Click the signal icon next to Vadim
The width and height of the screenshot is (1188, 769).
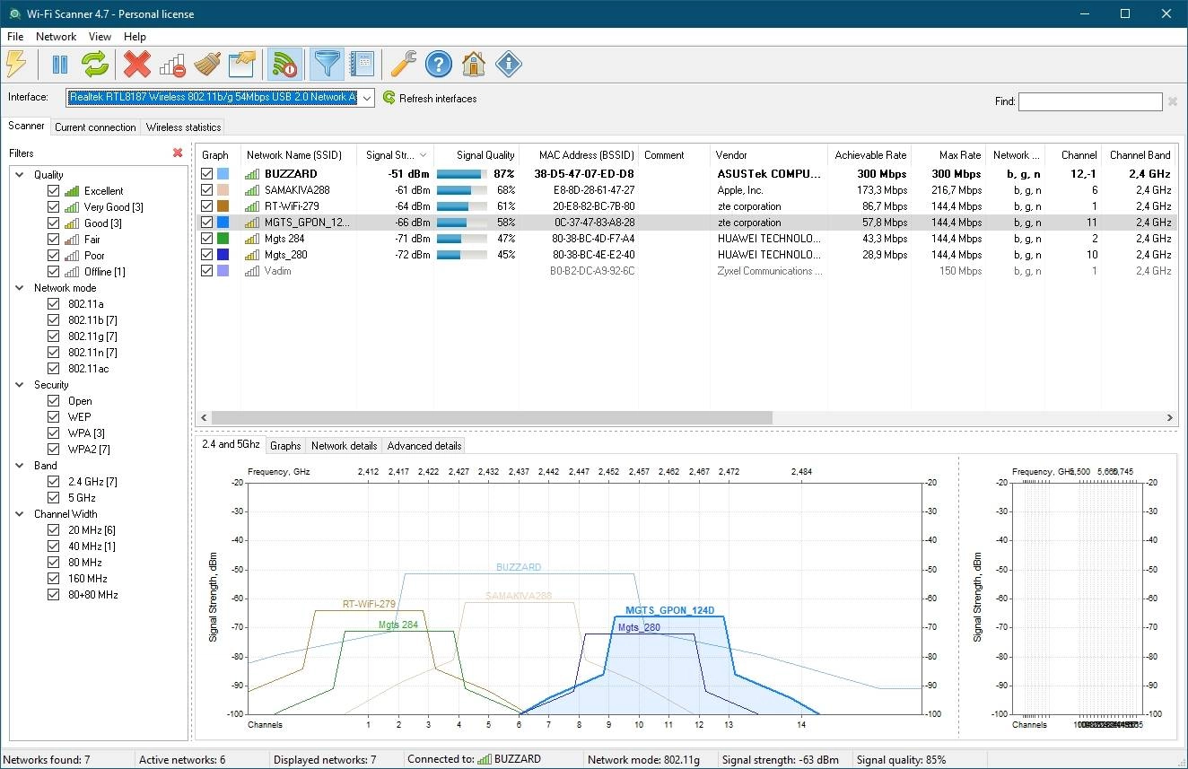252,271
